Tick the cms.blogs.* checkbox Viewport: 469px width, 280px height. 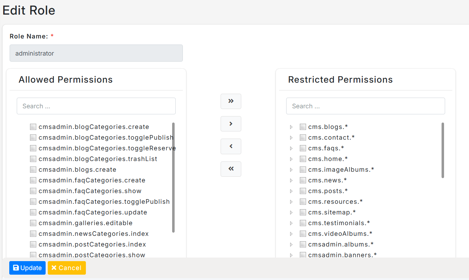tap(303, 127)
